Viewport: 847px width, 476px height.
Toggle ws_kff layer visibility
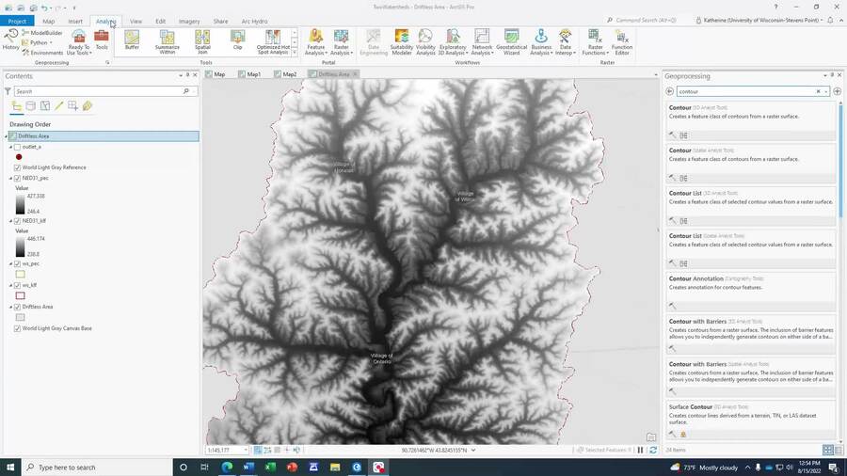click(17, 285)
